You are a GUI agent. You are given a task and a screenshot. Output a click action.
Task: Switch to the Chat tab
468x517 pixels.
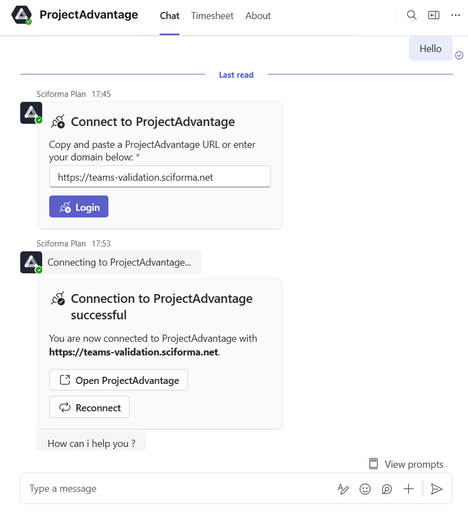[x=170, y=16]
